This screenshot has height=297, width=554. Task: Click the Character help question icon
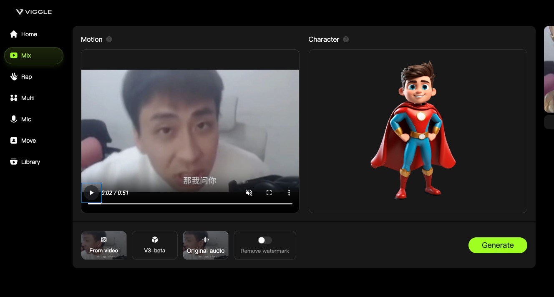[x=346, y=39]
